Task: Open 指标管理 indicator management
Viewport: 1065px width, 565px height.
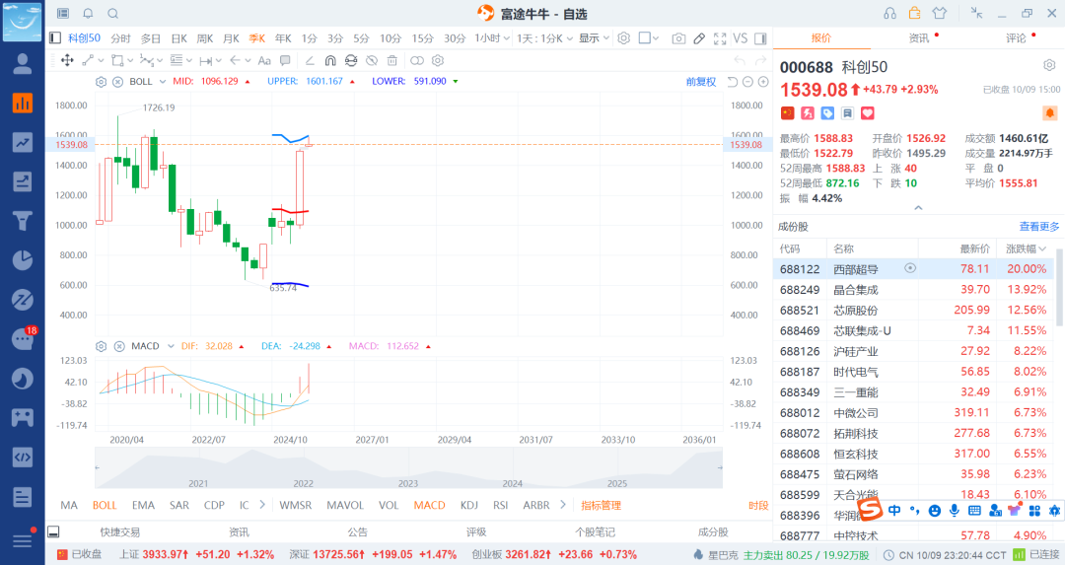Action: coord(602,505)
